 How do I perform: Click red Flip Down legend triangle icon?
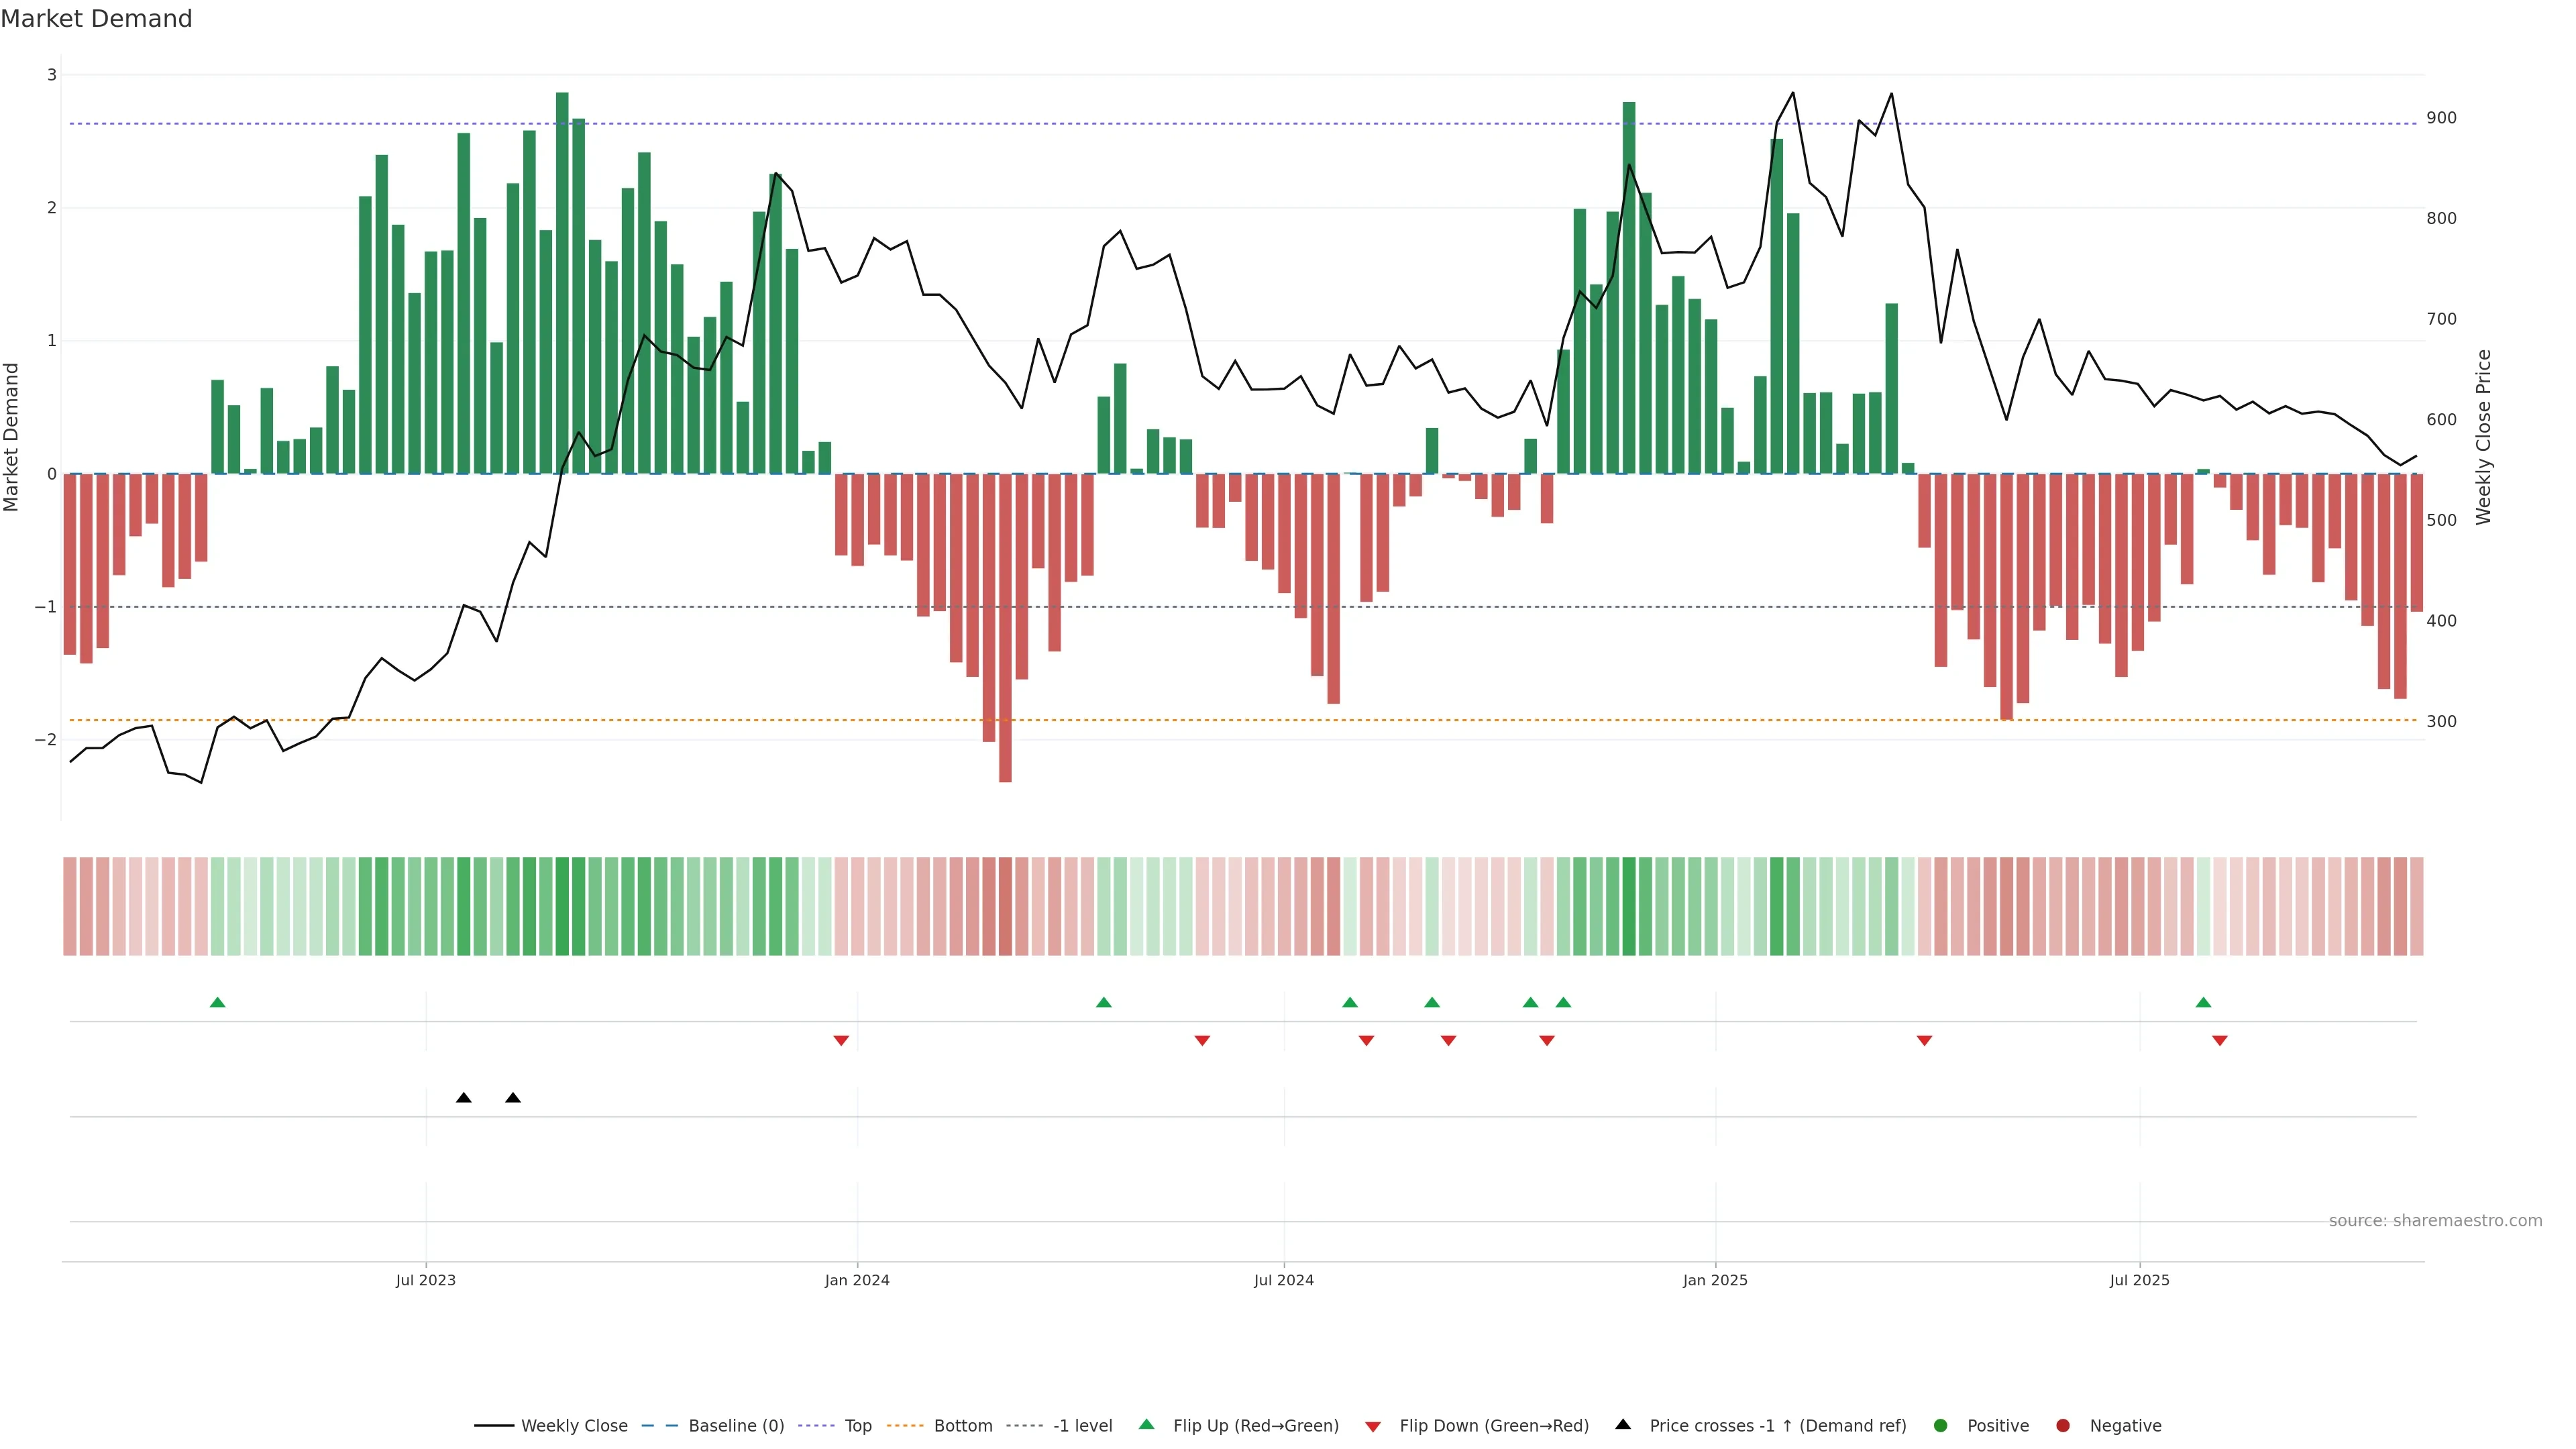point(1373,1427)
